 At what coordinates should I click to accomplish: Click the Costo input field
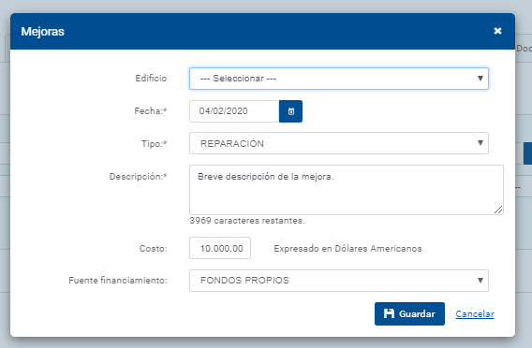pos(220,248)
